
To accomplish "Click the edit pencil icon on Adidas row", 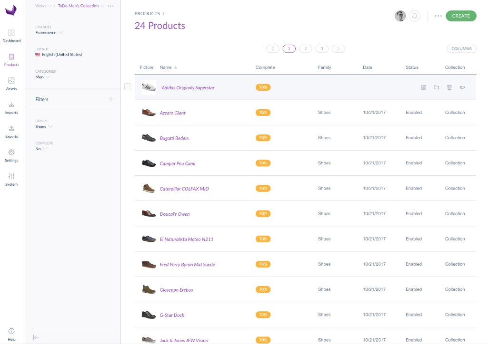I will (423, 87).
